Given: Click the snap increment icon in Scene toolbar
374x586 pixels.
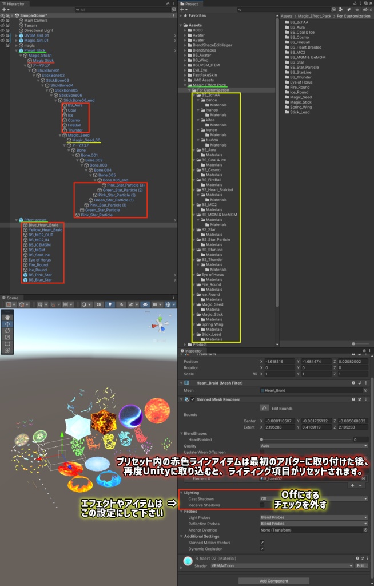Looking at the screenshot, I should pyautogui.click(x=67, y=304).
